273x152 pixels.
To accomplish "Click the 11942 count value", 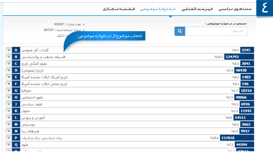I will (x=246, y=111).
